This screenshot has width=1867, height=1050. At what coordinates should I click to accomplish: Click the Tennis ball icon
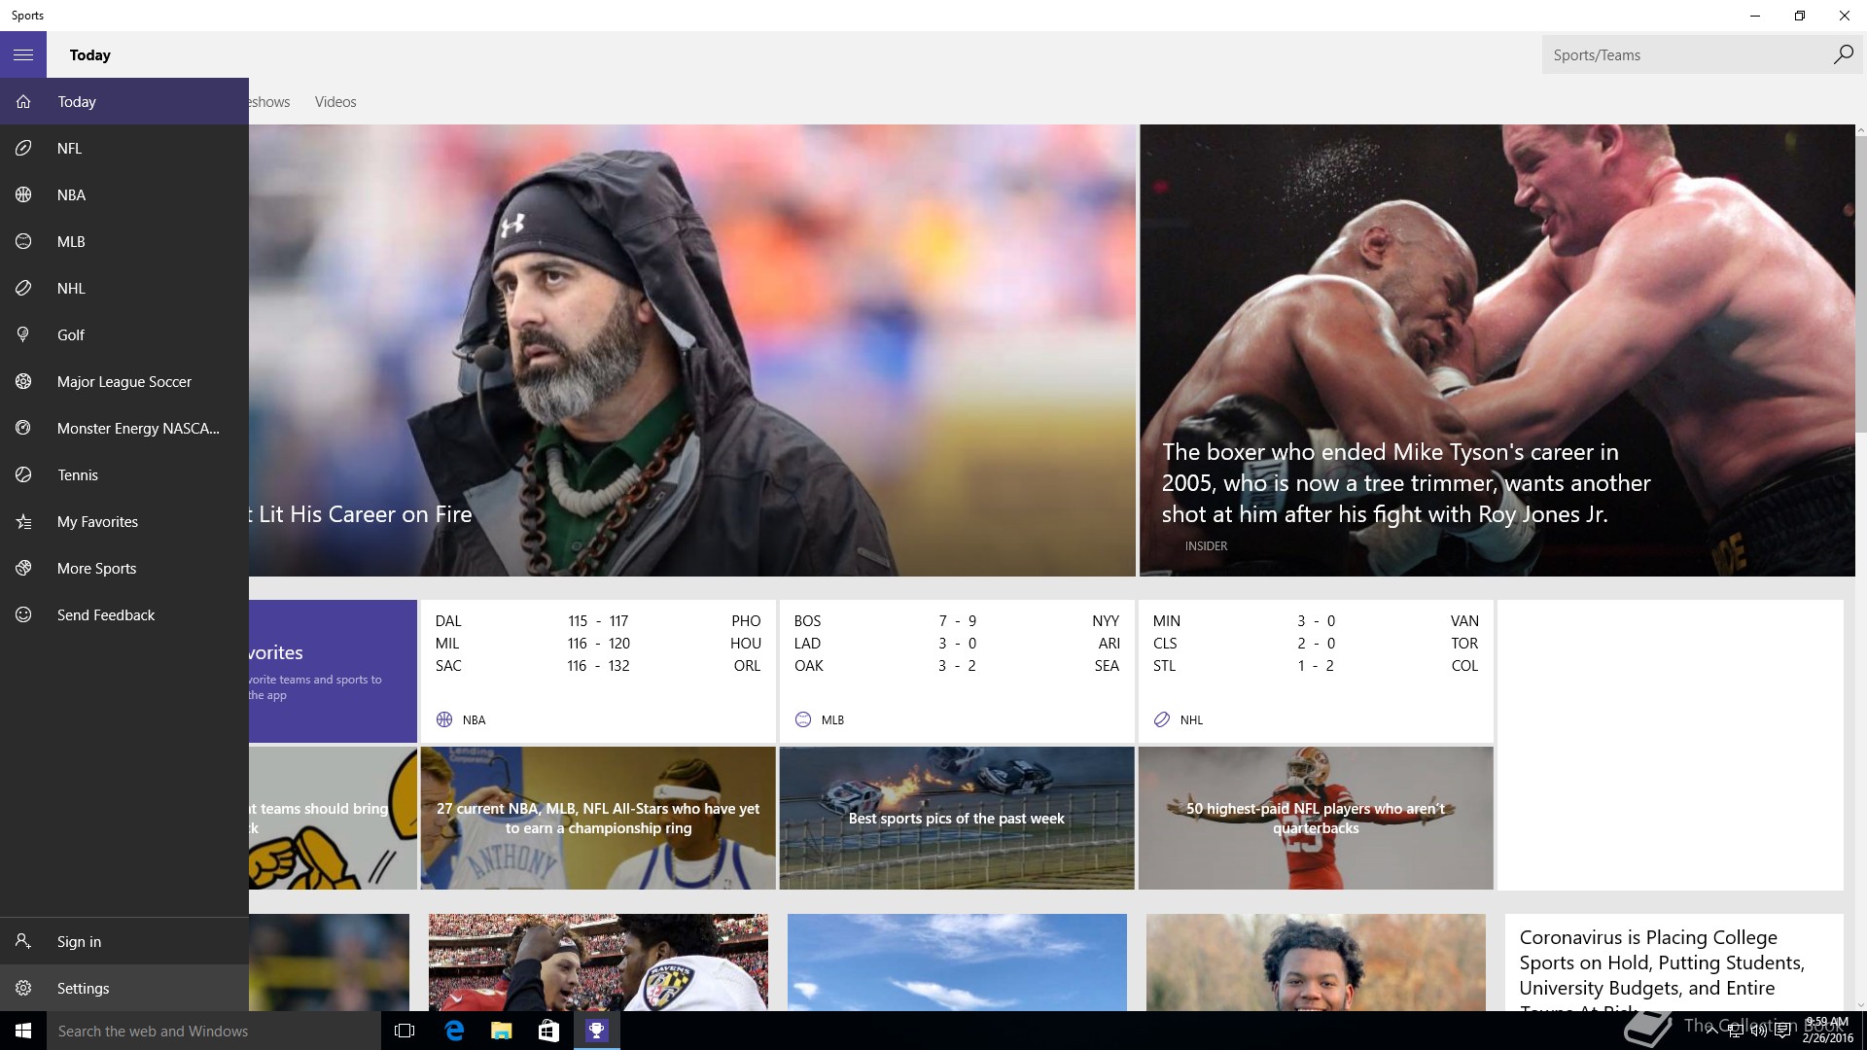click(23, 475)
